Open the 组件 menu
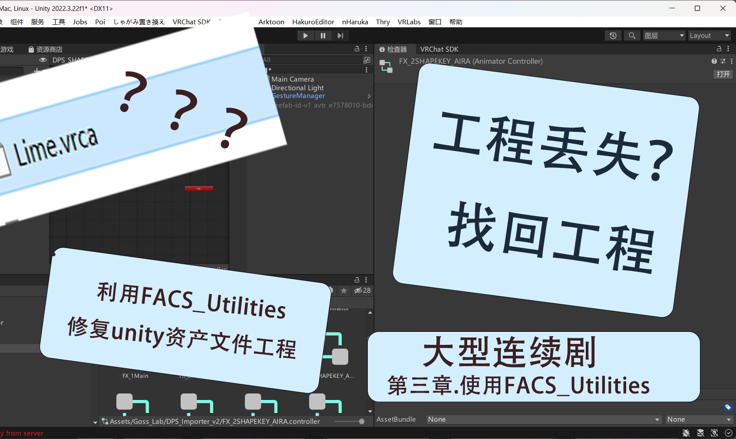Image resolution: width=736 pixels, height=439 pixels. (x=17, y=22)
